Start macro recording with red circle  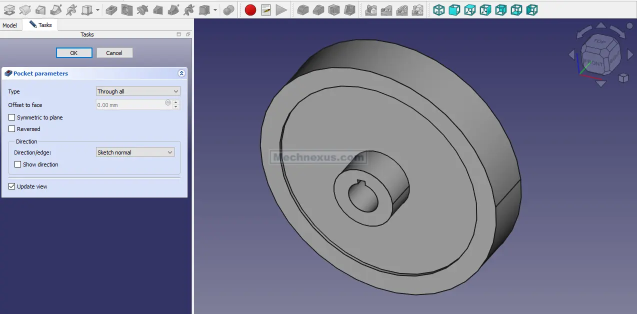tap(250, 9)
